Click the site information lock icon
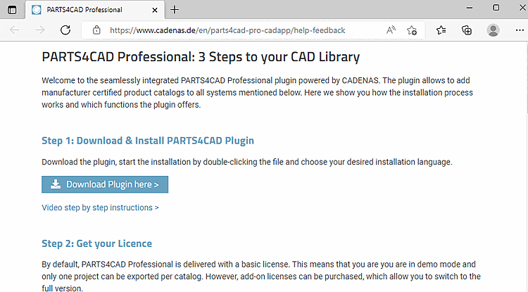The width and height of the screenshot is (528, 292). pyautogui.click(x=96, y=30)
